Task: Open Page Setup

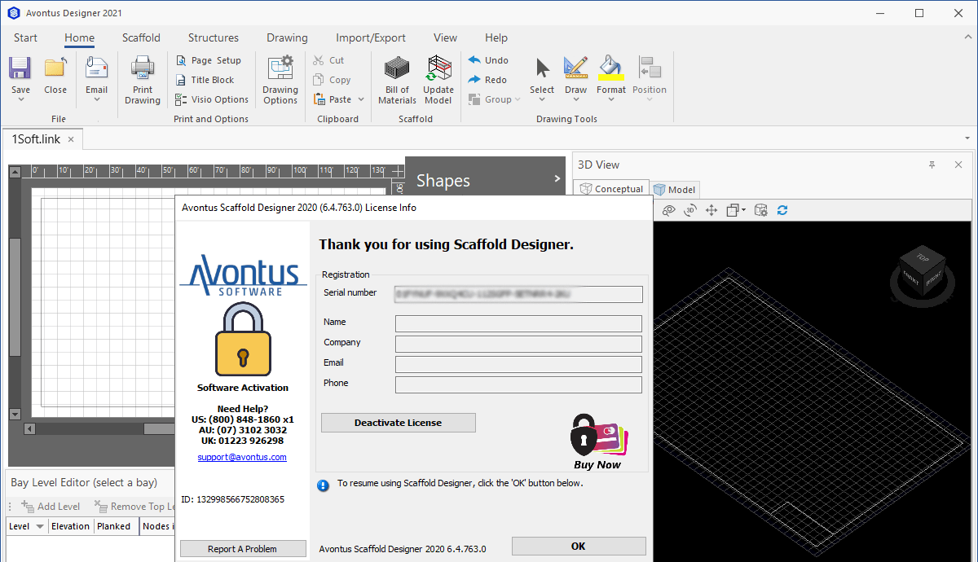Action: tap(209, 60)
